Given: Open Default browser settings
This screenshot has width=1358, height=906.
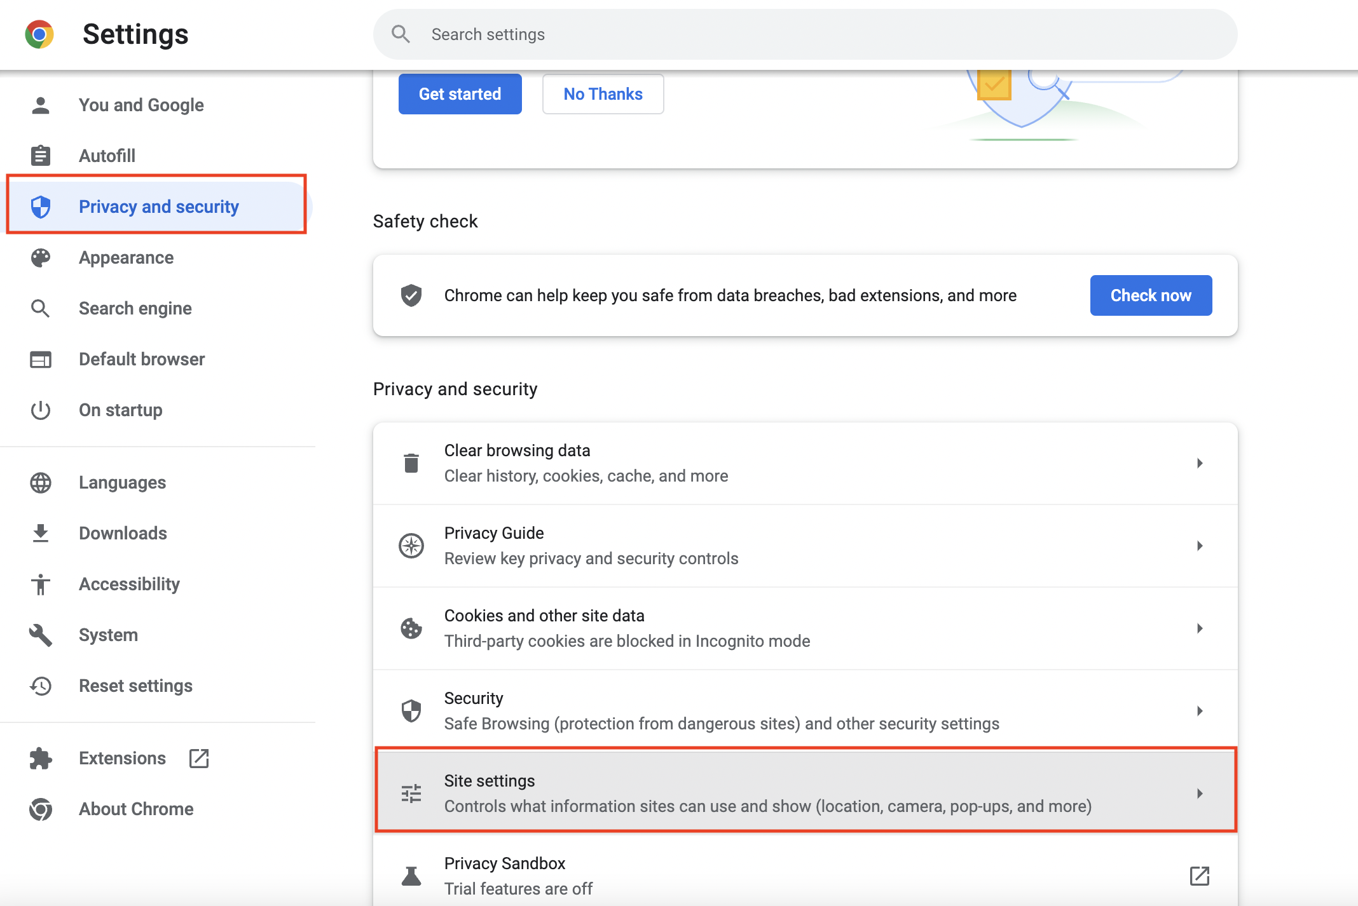Looking at the screenshot, I should tap(158, 360).
